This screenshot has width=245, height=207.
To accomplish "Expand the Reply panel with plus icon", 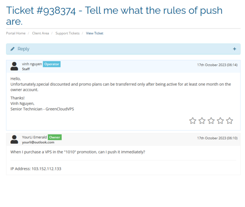I will 234,49.
